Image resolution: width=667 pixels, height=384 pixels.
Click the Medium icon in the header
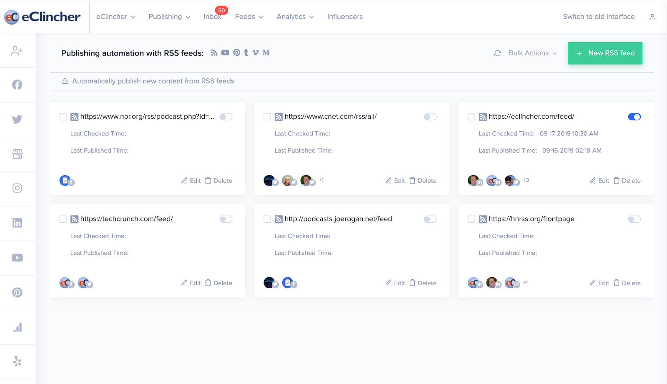pos(266,53)
